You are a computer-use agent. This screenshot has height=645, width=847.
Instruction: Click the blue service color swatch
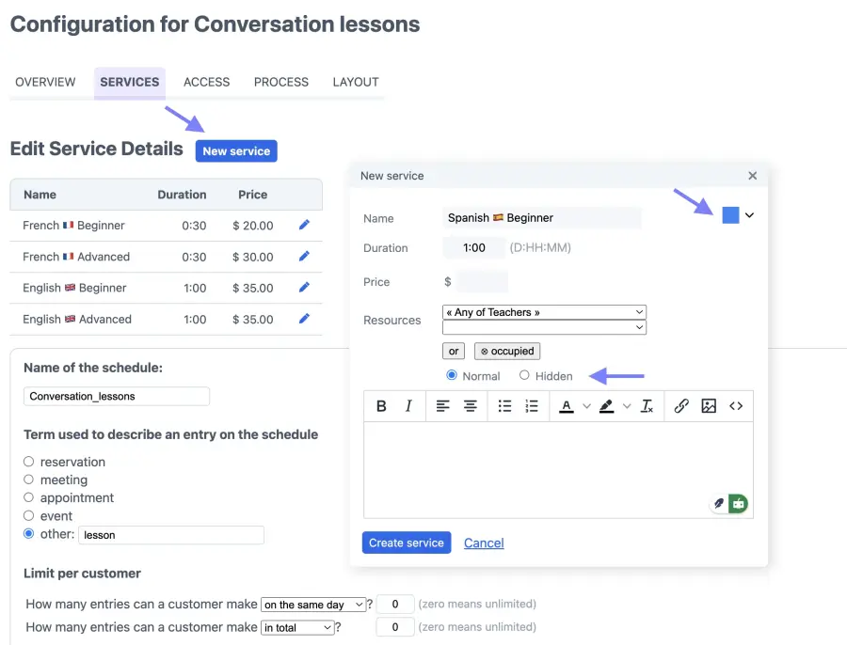point(730,214)
